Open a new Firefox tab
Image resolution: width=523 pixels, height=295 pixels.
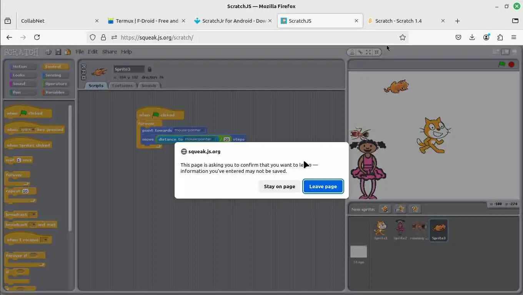pos(457,21)
